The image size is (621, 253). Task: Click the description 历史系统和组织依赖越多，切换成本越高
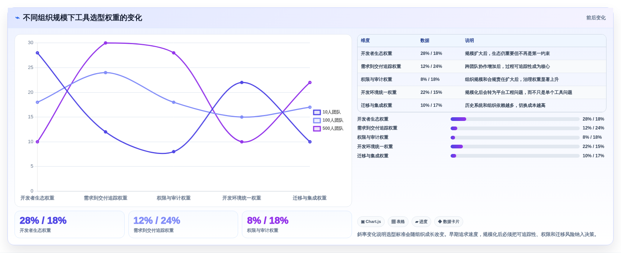tap(505, 105)
